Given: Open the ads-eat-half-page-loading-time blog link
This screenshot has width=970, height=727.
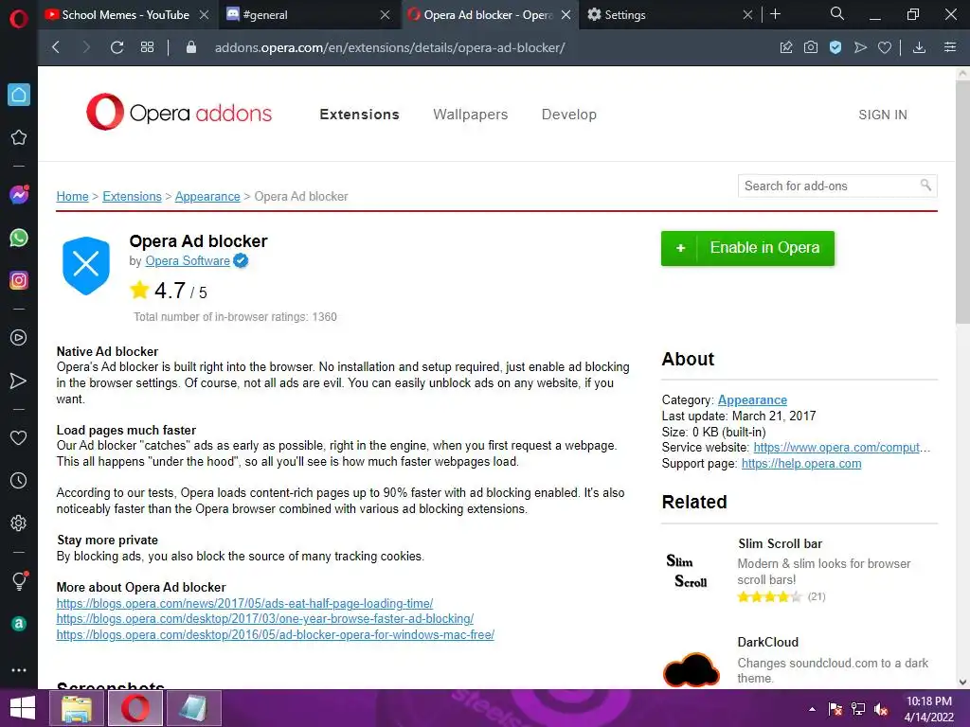Looking at the screenshot, I should (x=244, y=603).
